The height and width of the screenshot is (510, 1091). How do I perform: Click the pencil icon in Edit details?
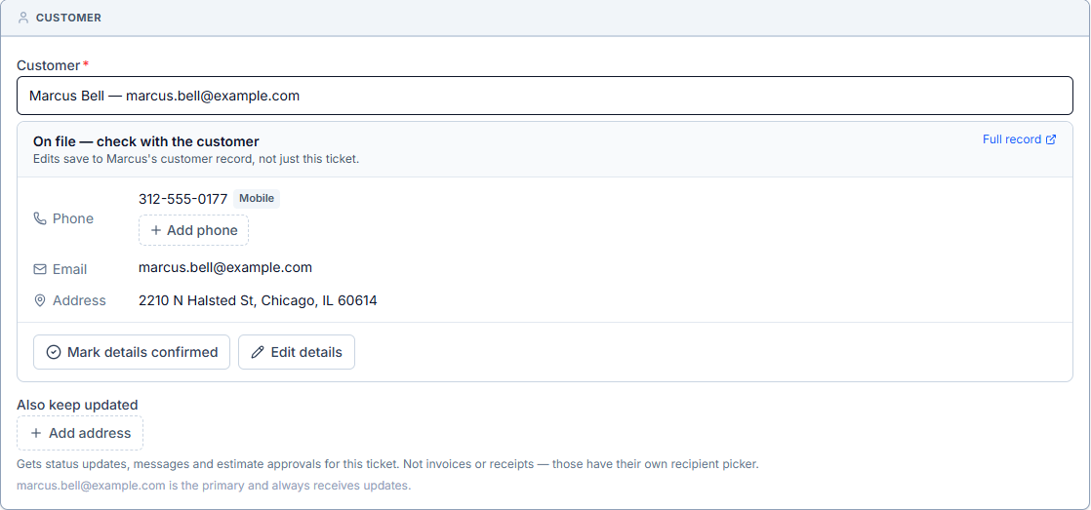pyautogui.click(x=258, y=352)
